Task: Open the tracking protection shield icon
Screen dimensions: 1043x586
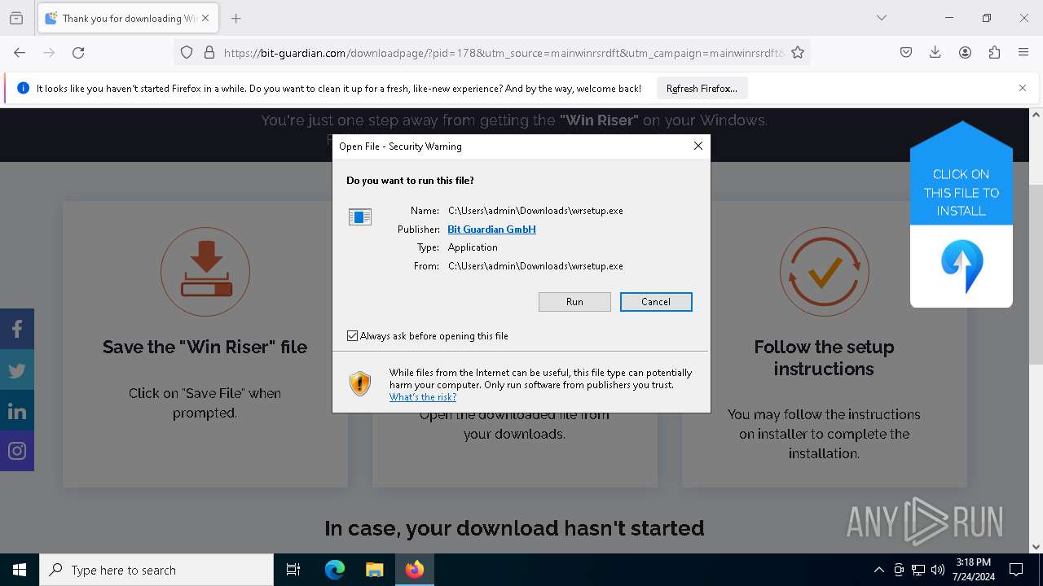Action: click(x=187, y=52)
